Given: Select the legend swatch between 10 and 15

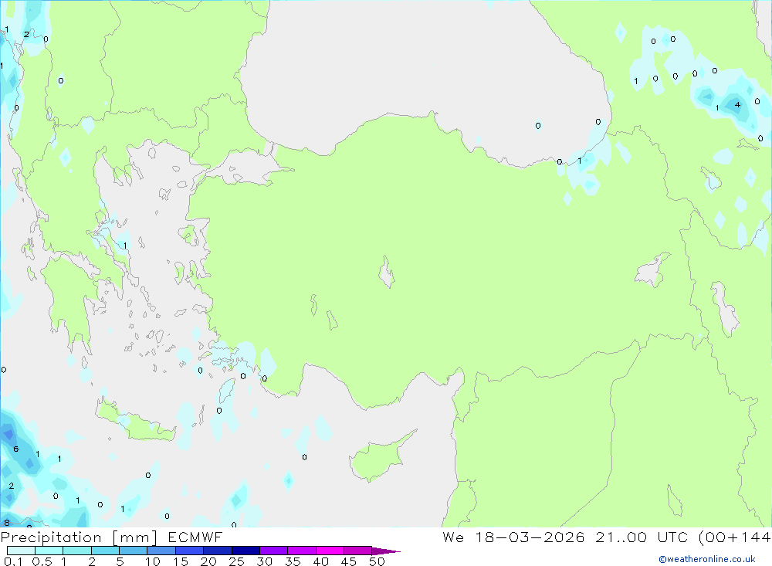Looking at the screenshot, I should pyautogui.click(x=161, y=551).
